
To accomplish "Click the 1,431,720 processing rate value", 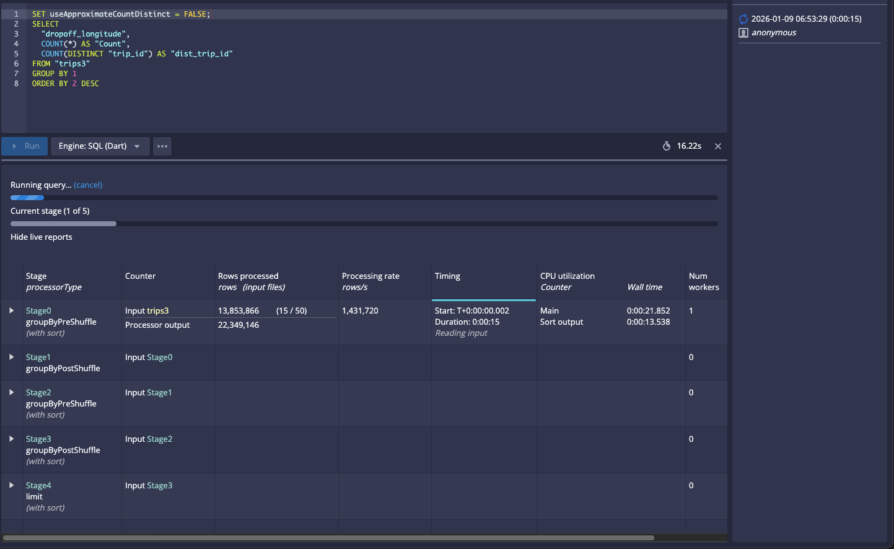I will point(360,310).
